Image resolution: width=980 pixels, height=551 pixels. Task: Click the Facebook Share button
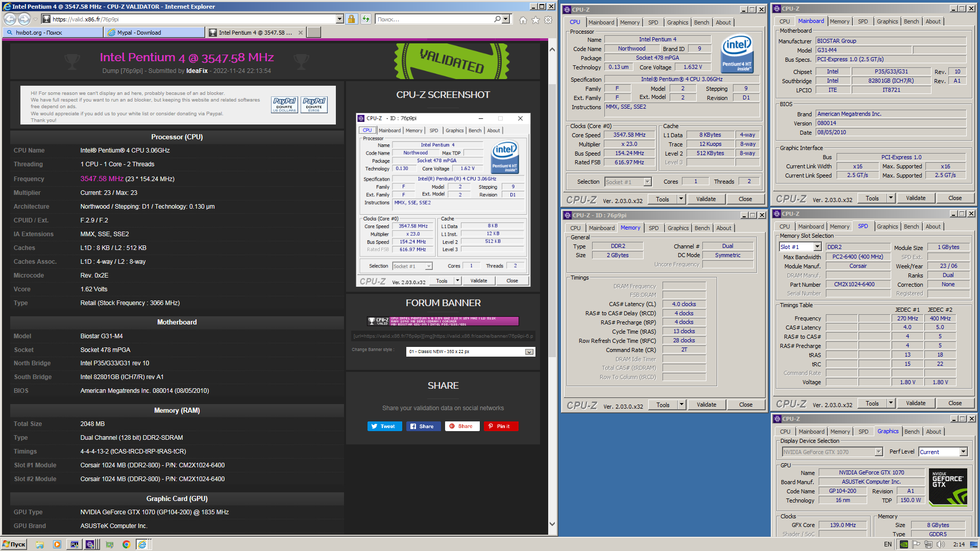pos(423,427)
